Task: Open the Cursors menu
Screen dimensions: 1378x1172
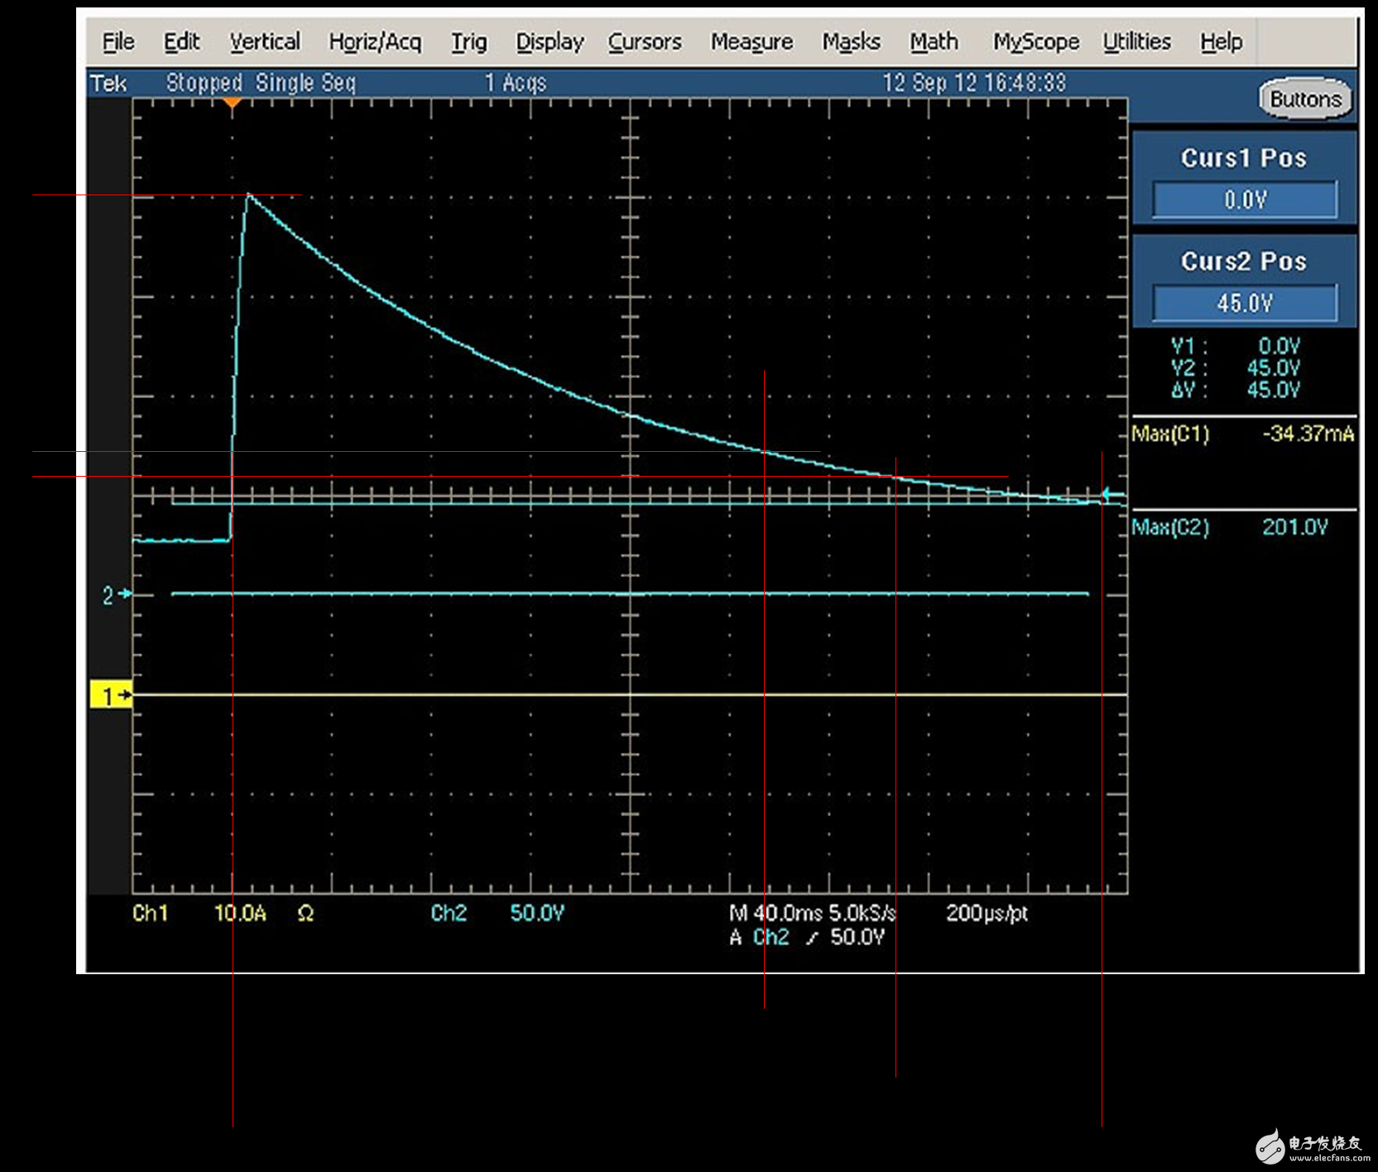Action: (645, 42)
